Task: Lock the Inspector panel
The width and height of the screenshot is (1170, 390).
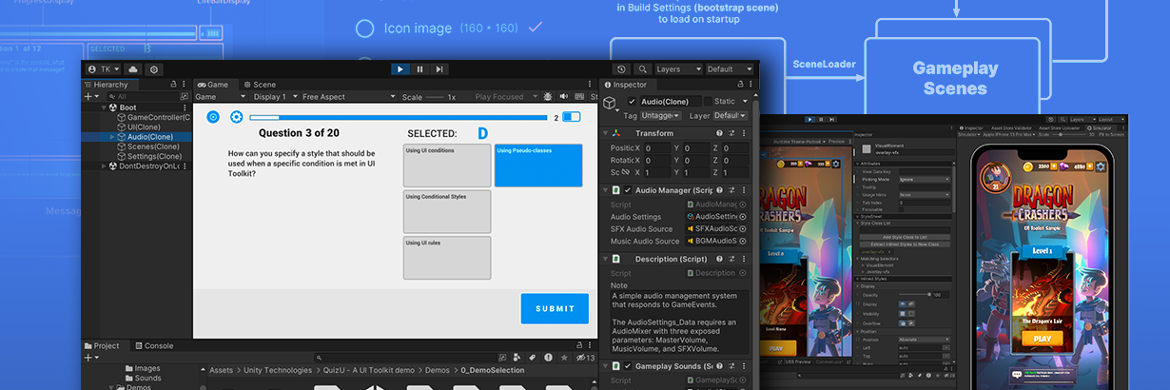Action: pyautogui.click(x=740, y=85)
